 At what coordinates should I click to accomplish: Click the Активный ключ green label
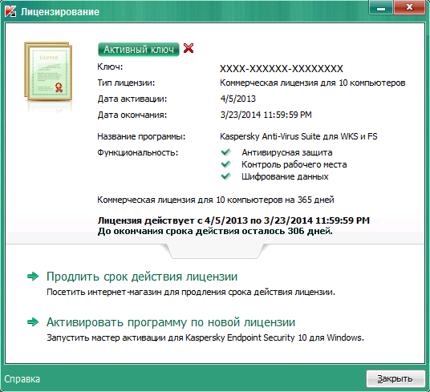pyautogui.click(x=139, y=50)
